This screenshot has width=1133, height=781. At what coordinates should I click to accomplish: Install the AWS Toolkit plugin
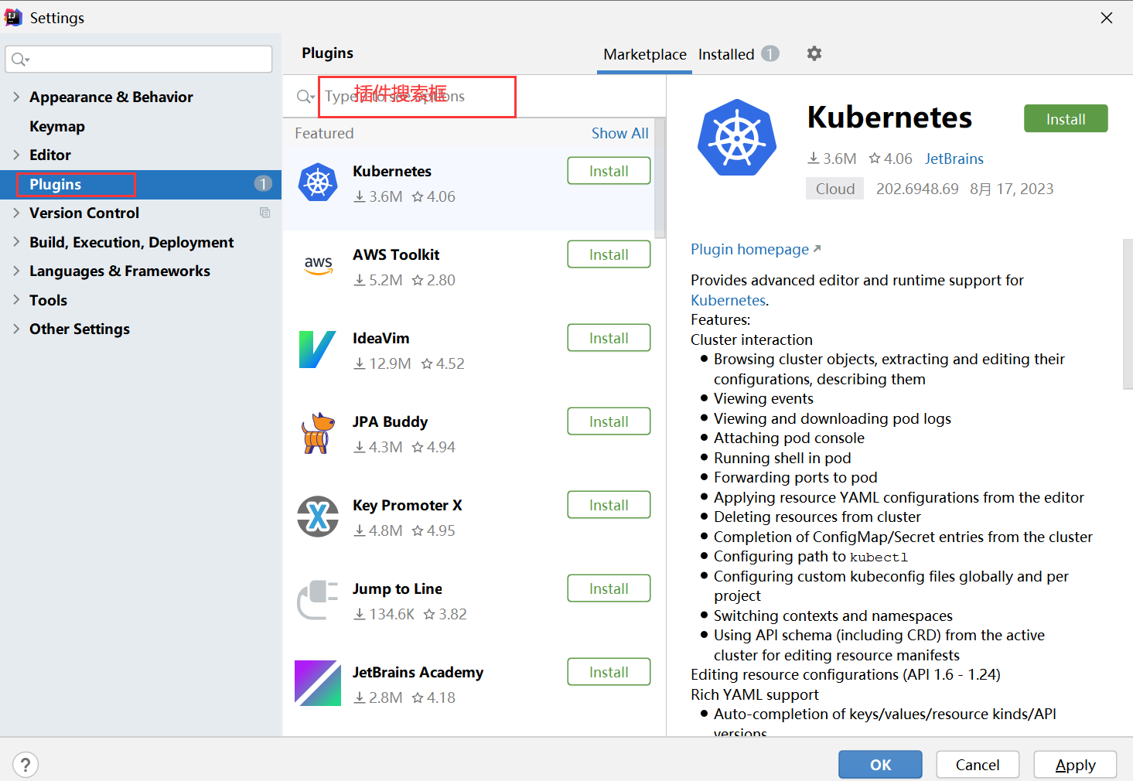tap(609, 254)
